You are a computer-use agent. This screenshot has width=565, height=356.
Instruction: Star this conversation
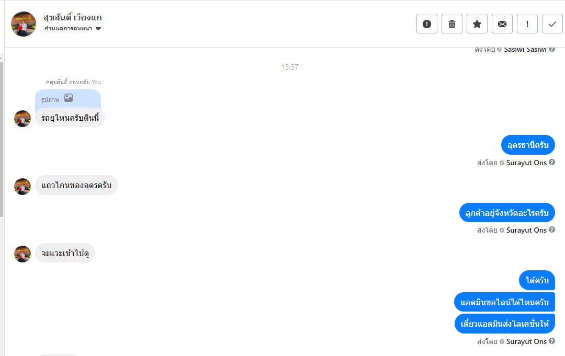click(x=477, y=24)
